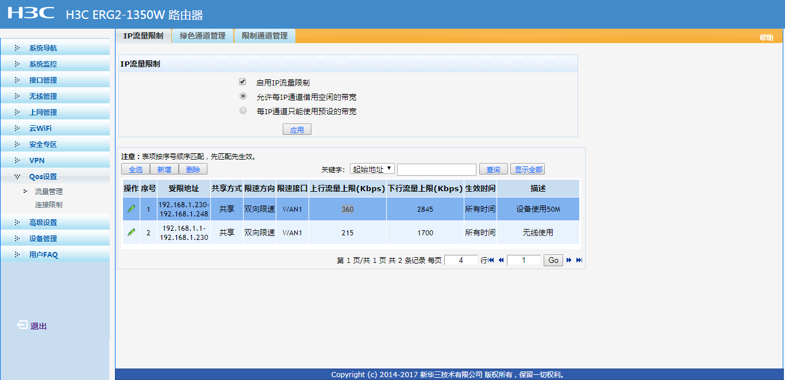This screenshot has width=785, height=380.
Task: Click the 查询 search button
Action: click(x=494, y=169)
